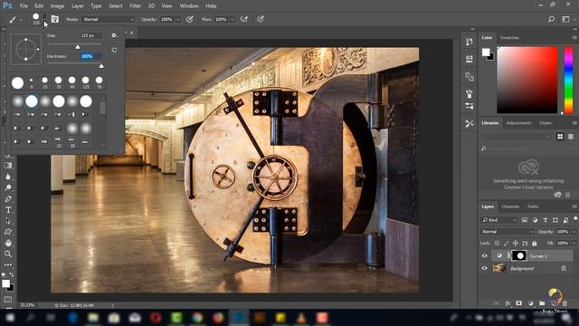Open the Flow dropdown arrow
Viewport: 579px width, 326px height.
pos(233,19)
